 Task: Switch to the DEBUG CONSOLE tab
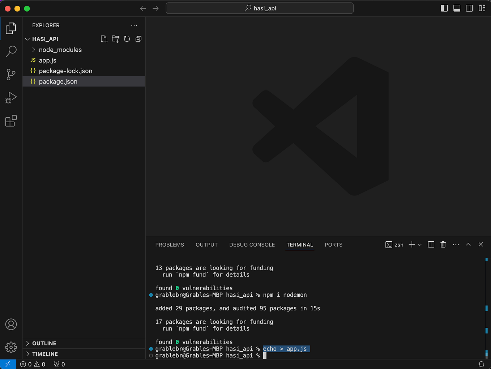(252, 245)
